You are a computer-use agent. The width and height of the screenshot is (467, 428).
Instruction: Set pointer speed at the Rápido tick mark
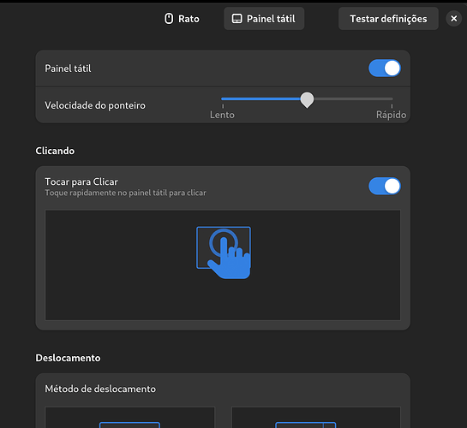[x=392, y=106]
